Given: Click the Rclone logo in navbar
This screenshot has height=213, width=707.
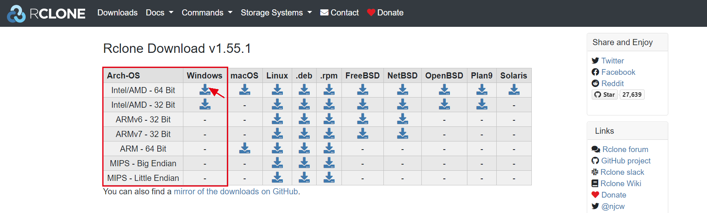Looking at the screenshot, I should [46, 13].
